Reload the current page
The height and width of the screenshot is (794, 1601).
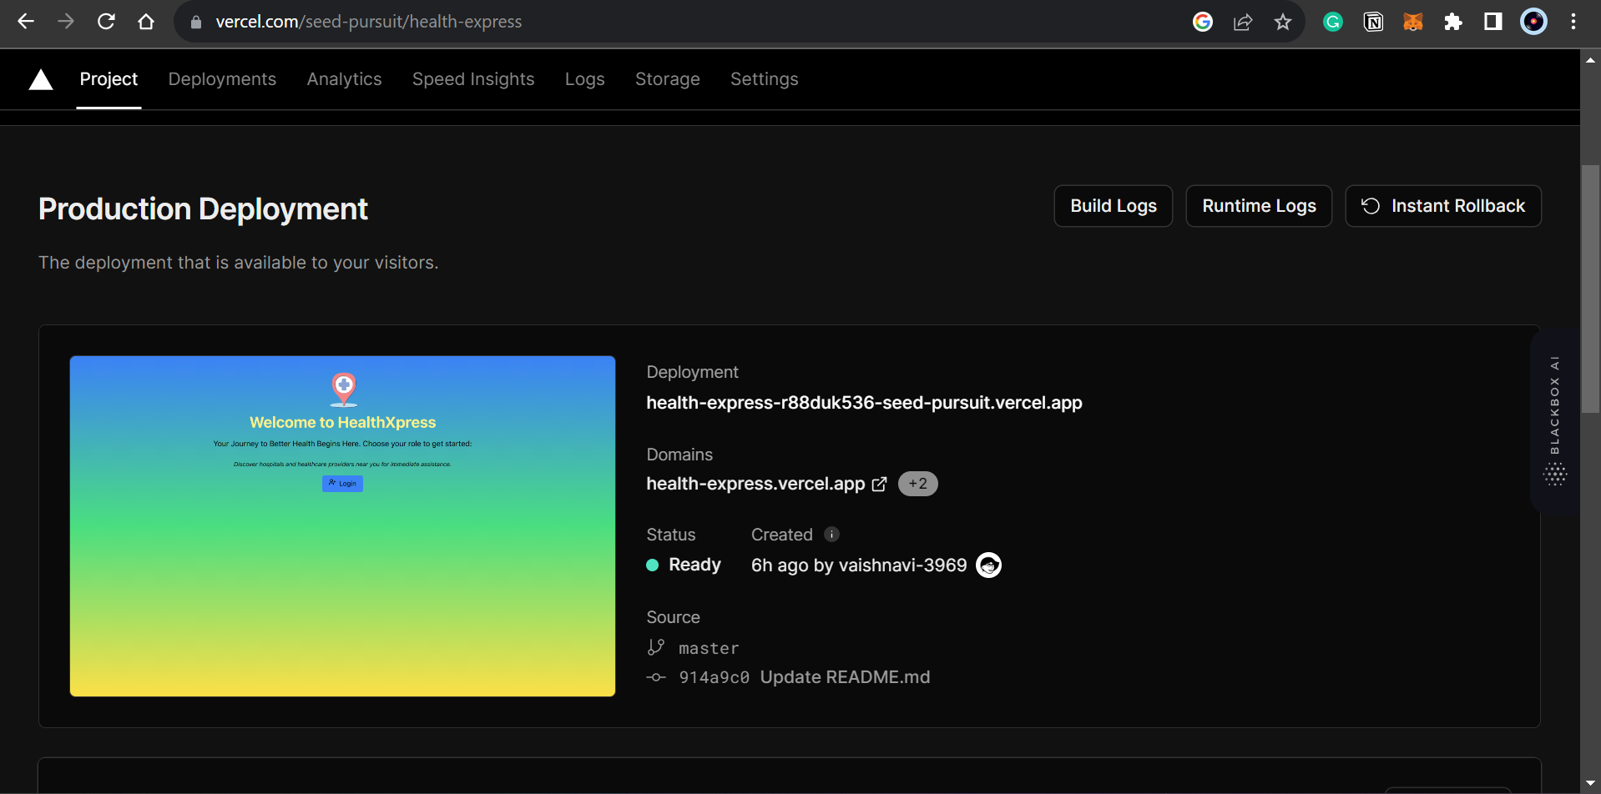(106, 22)
